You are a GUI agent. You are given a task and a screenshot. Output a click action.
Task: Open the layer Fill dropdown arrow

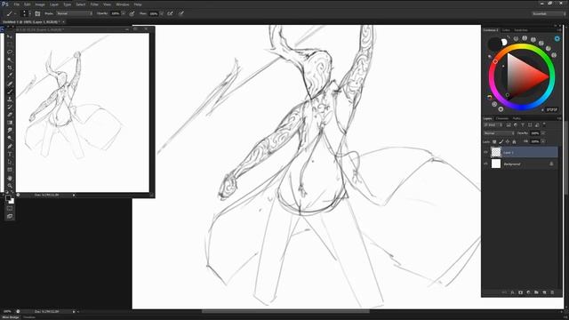tap(543, 141)
